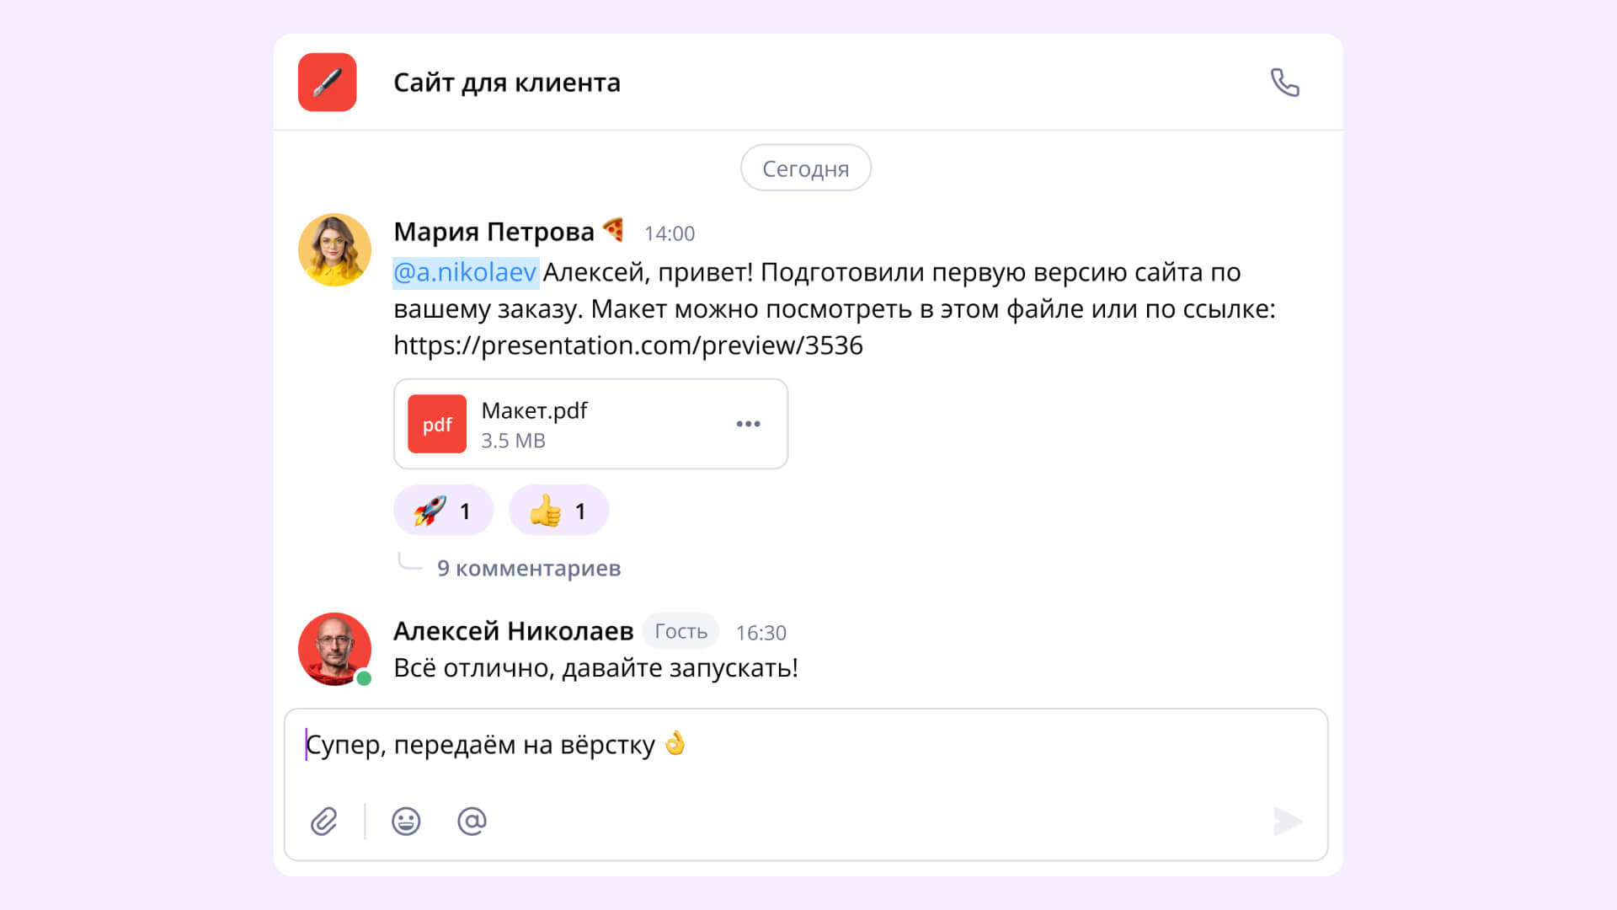Screen dimensions: 1617x910
Task: Click the Сегодня date pill
Action: click(x=805, y=169)
